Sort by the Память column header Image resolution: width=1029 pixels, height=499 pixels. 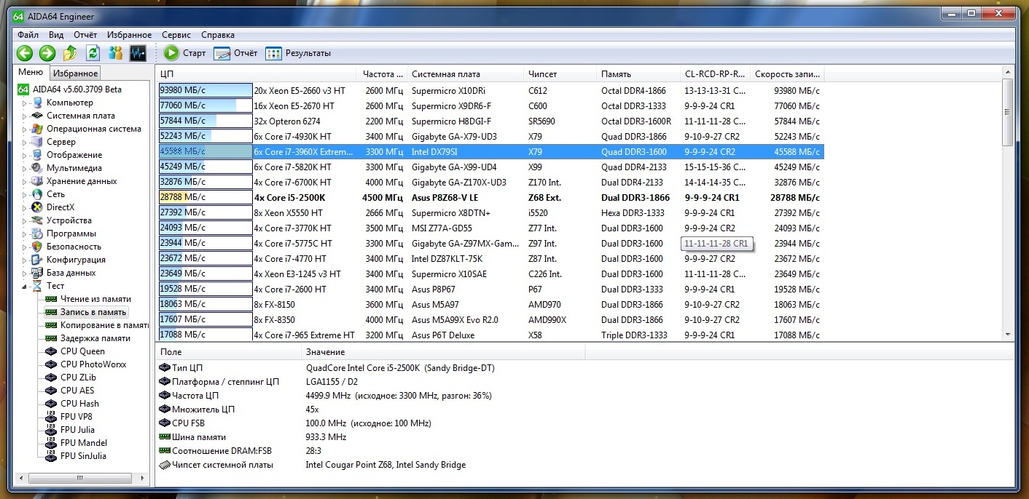[638, 74]
